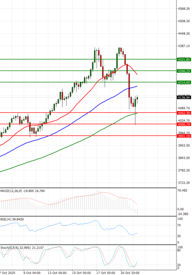The width and height of the screenshot is (192, 275).
Task: Select the 3722.30 bottom price axis value
Action: pos(184,183)
